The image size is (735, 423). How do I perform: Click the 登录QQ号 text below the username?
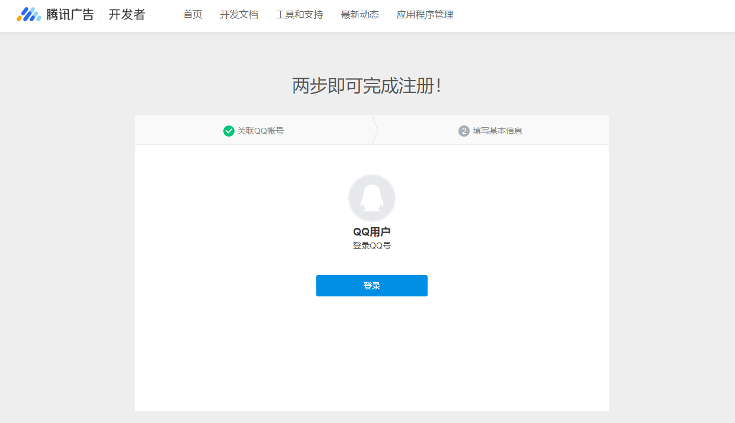[372, 244]
